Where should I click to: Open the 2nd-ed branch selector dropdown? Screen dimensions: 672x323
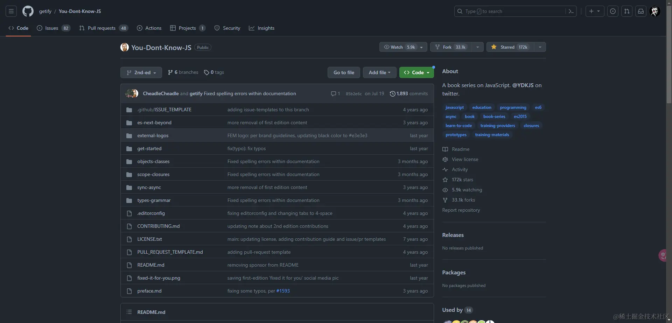tap(141, 72)
